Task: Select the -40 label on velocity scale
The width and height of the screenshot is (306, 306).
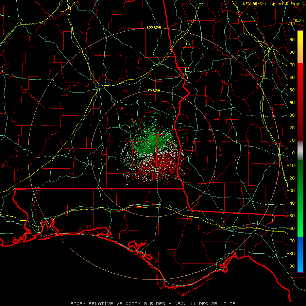Action: 291,203
